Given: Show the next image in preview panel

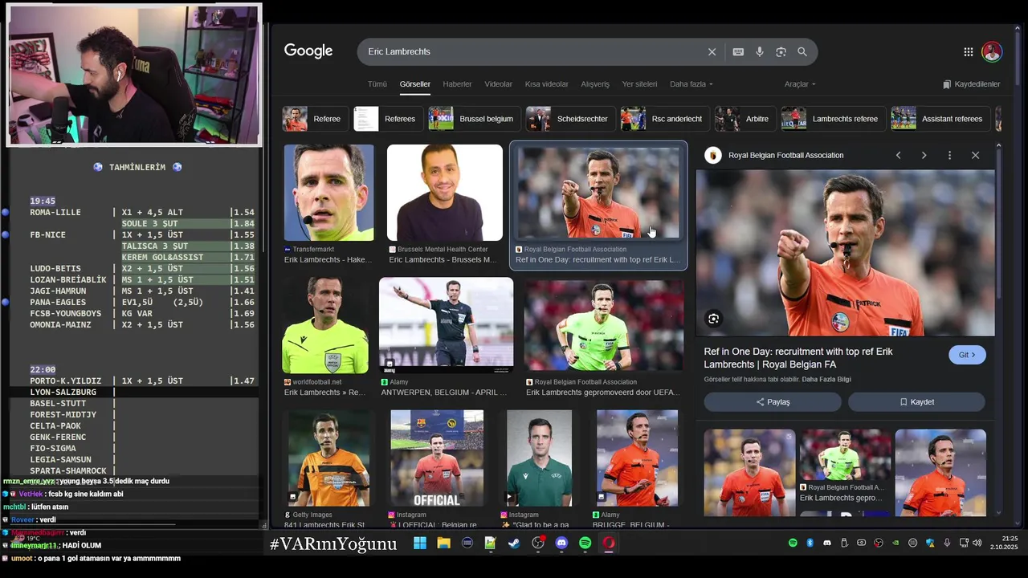Looking at the screenshot, I should coord(924,155).
